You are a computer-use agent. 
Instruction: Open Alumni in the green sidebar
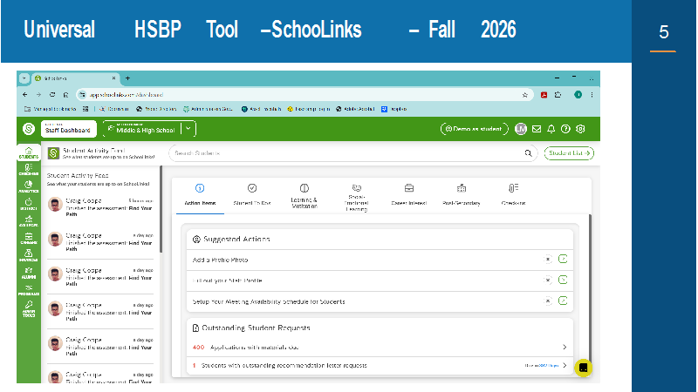[29, 273]
